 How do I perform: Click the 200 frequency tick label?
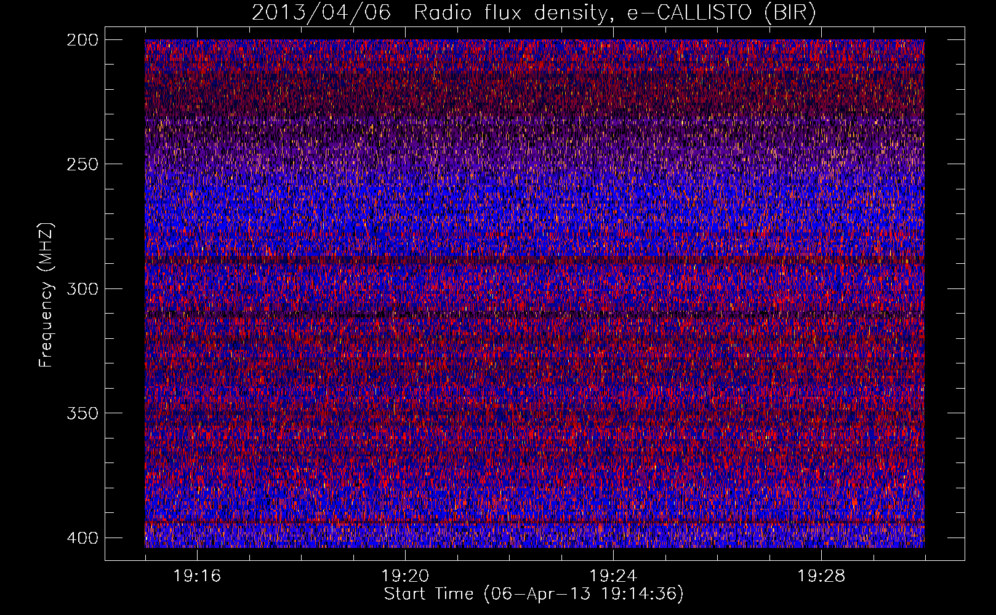pyautogui.click(x=82, y=39)
